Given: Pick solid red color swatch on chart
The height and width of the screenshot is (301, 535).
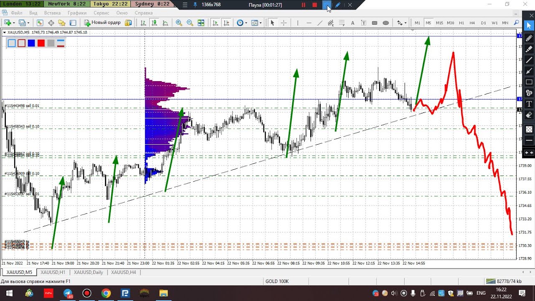Looking at the screenshot, I should (x=41, y=43).
